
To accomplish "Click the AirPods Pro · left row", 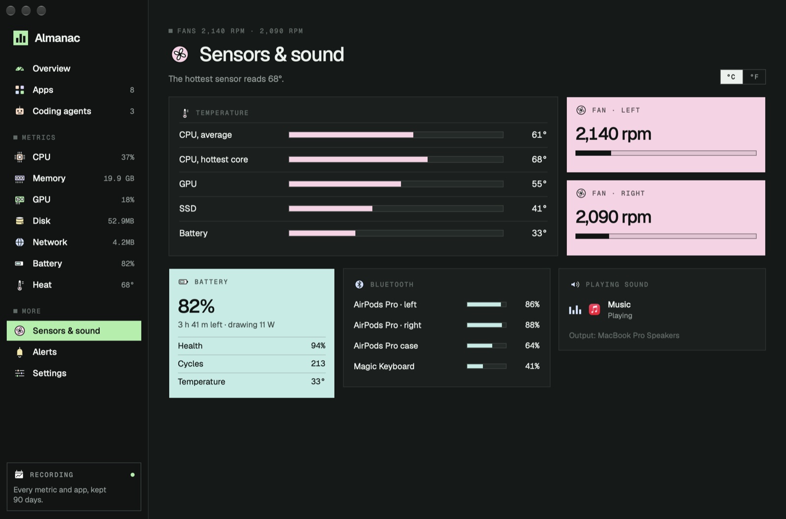I will [447, 304].
